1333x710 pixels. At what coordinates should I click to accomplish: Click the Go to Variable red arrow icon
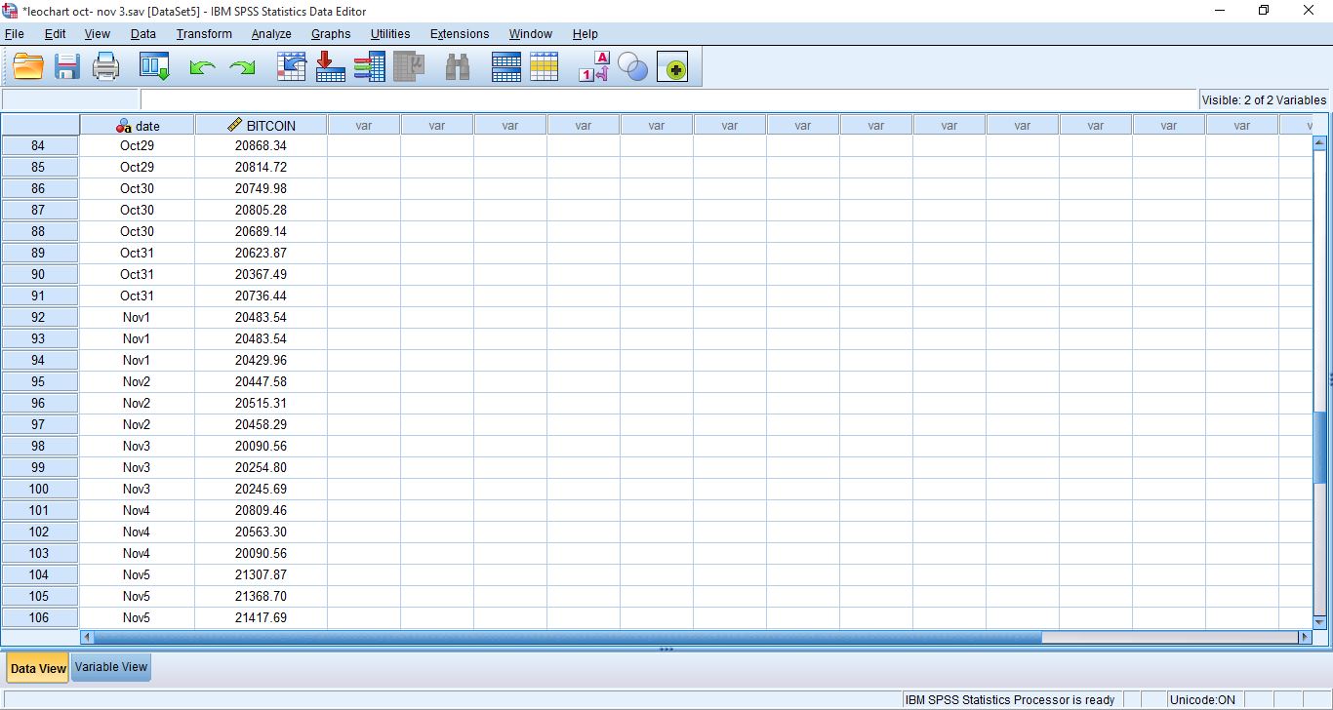[x=330, y=67]
